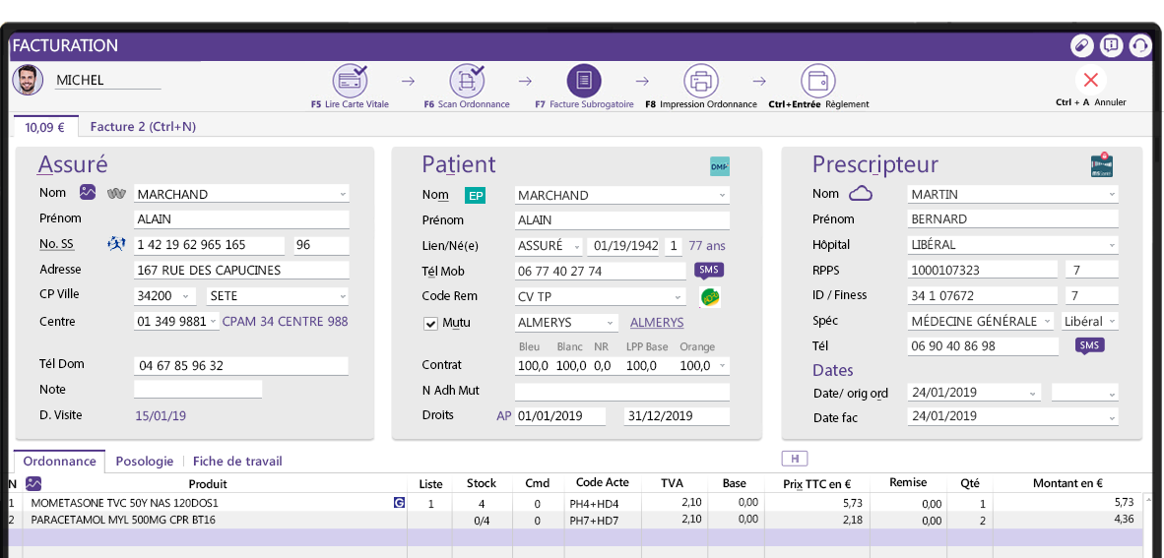The image size is (1164, 558).
Task: Click the grey card icon beside Assuré Nom
Action: (x=115, y=194)
